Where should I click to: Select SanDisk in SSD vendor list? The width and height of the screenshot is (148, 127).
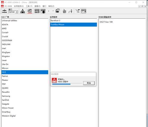click(25, 100)
